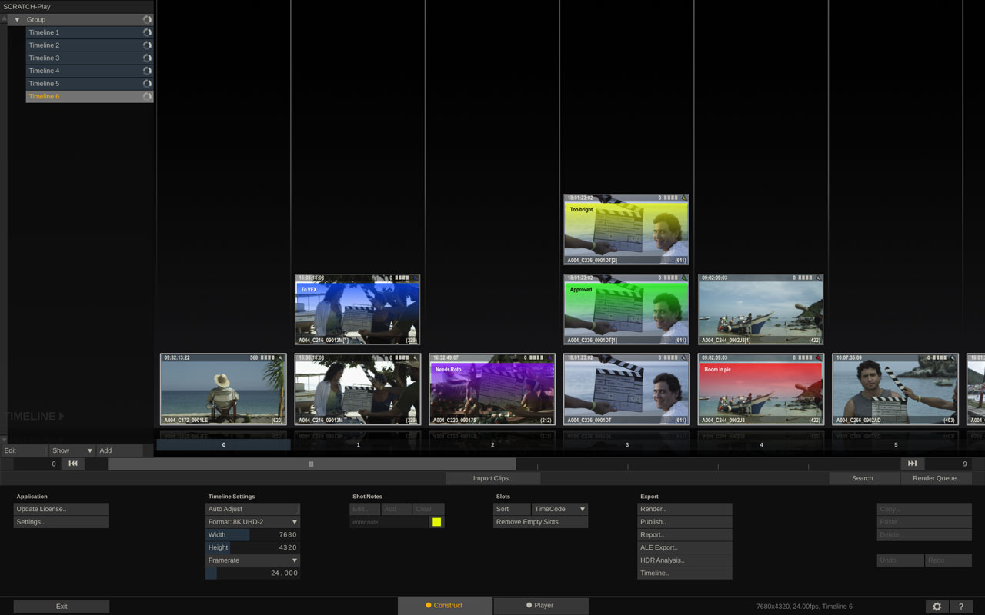
Task: Click the status icon beside Timeline 3
Action: [x=147, y=58]
